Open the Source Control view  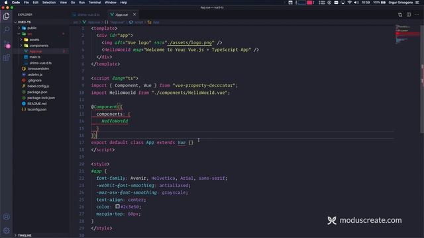tap(6, 44)
